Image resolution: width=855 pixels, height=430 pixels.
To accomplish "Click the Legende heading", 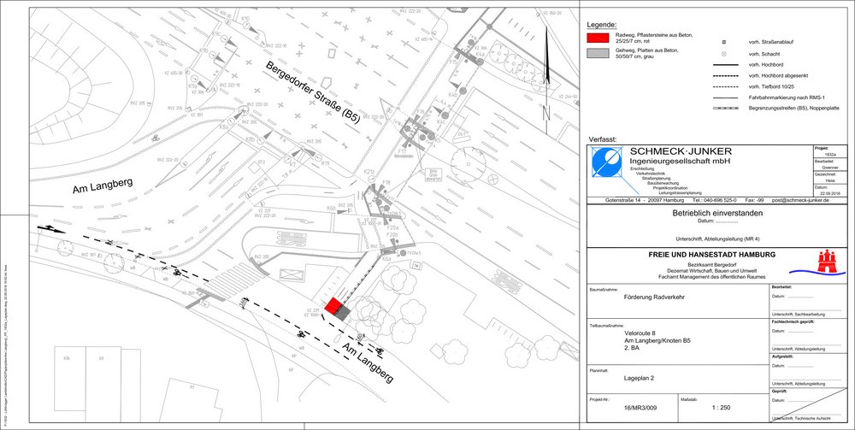I will tap(603, 25).
